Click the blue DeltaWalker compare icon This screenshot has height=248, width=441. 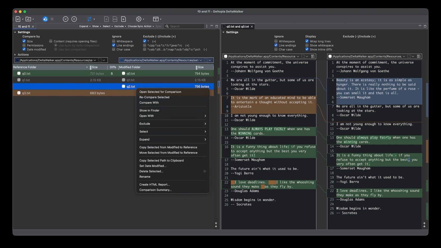(x=45, y=19)
